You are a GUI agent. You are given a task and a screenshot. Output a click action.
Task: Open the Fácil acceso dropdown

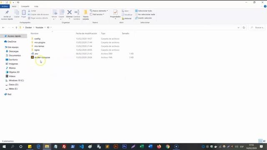97,15
